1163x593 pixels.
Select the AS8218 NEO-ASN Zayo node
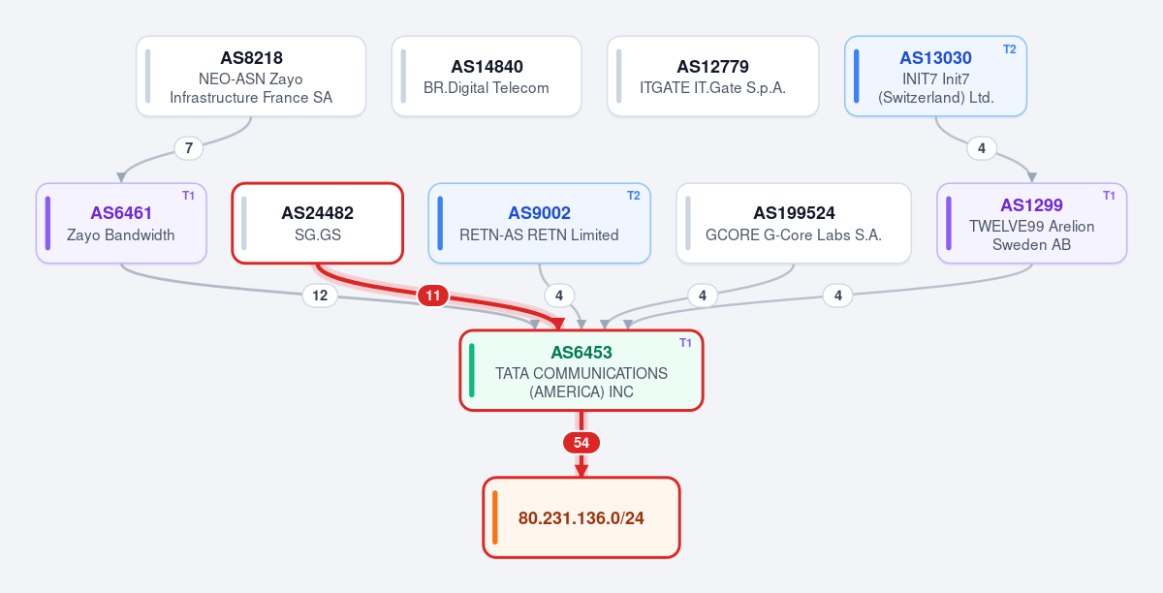(x=251, y=77)
